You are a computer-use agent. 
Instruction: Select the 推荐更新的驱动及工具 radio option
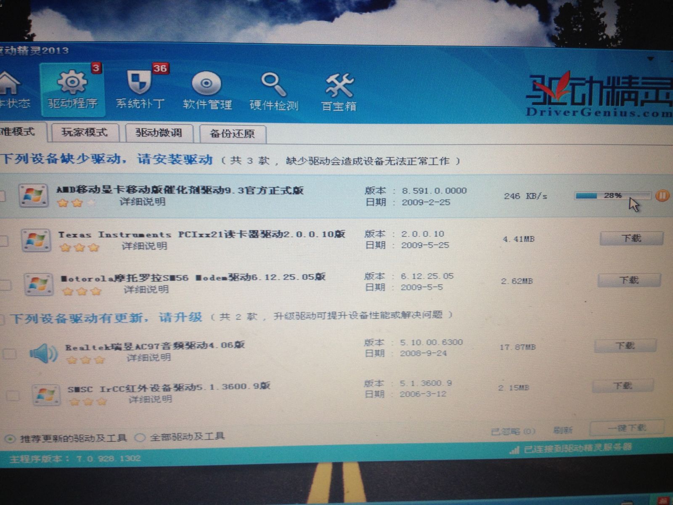tap(10, 439)
